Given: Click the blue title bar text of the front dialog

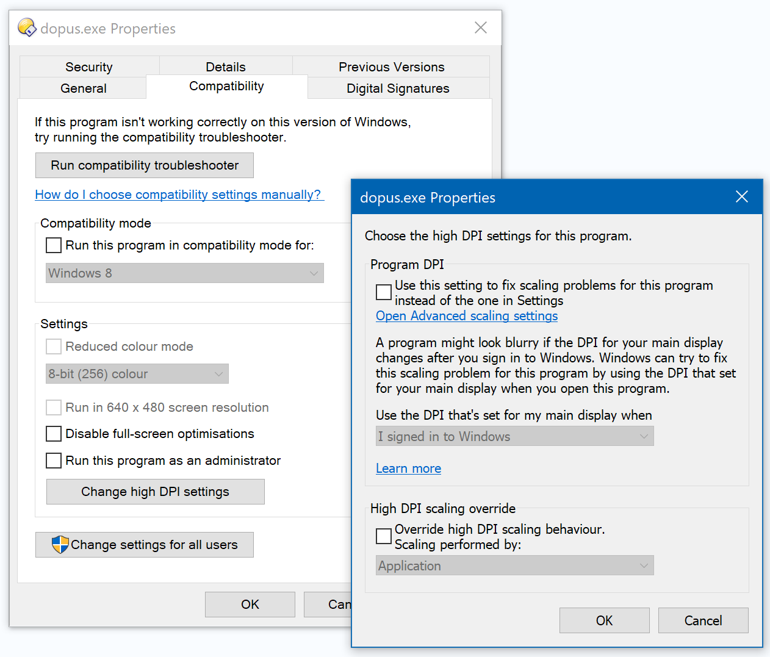Looking at the screenshot, I should tap(428, 198).
